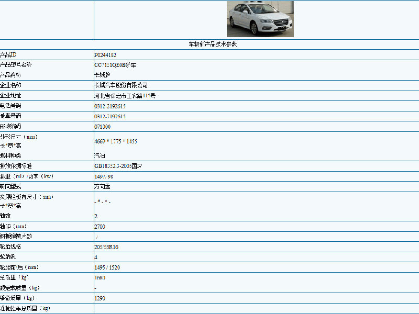
Task: Click the 总质量 (kg) label
Action: click(15, 278)
